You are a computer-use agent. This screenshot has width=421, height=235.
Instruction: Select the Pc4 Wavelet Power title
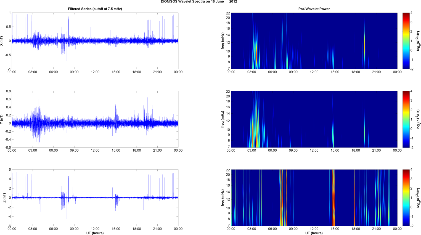point(314,9)
